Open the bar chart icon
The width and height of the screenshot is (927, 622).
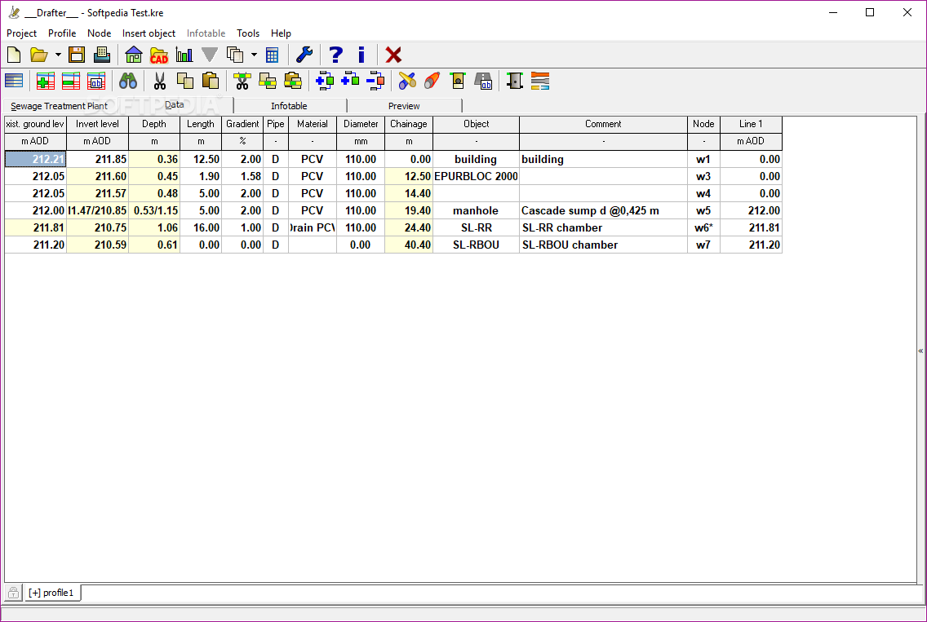(184, 55)
